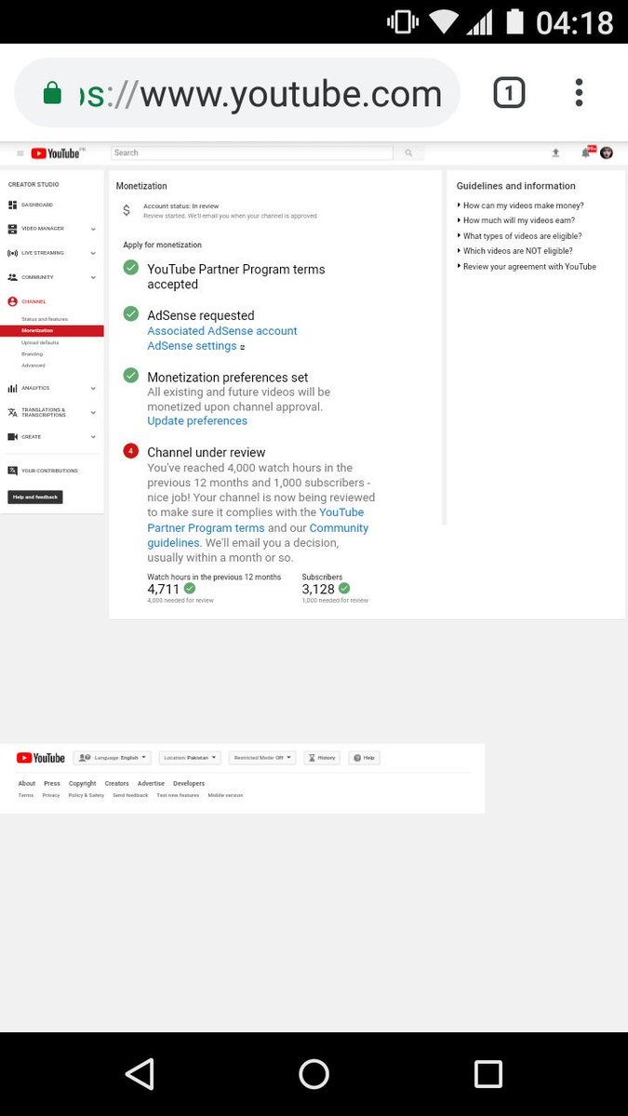Expand the Create section chevron
The image size is (628, 1116).
point(93,436)
